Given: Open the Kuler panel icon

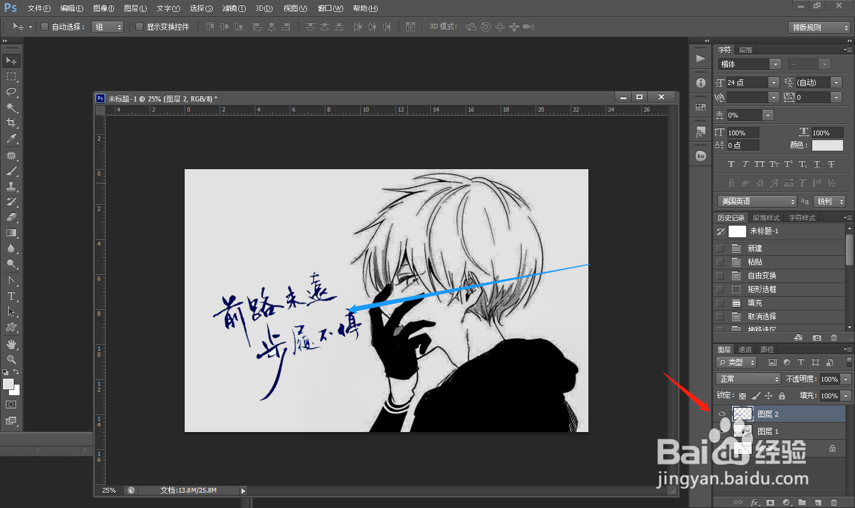Looking at the screenshot, I should click(x=701, y=156).
